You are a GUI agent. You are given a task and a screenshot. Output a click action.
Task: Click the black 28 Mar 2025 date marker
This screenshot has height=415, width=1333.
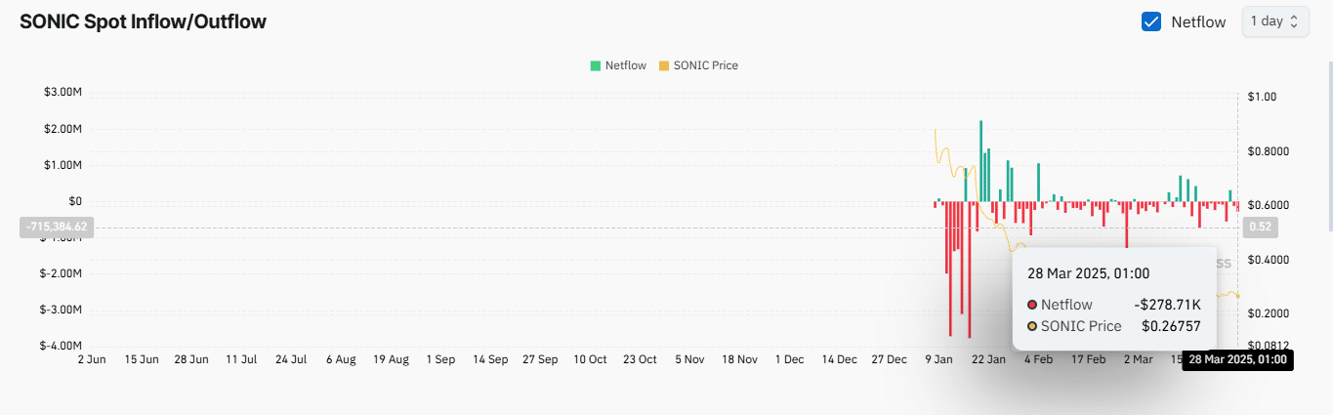[x=1237, y=360]
